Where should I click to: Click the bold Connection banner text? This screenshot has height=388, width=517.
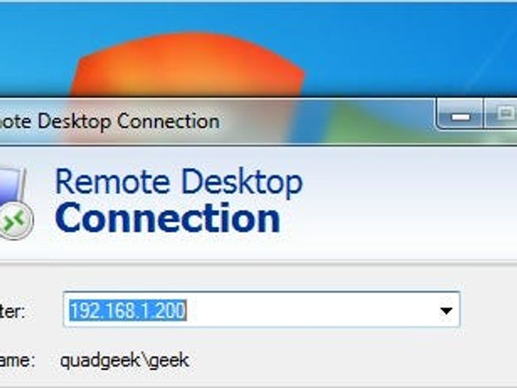tap(168, 218)
